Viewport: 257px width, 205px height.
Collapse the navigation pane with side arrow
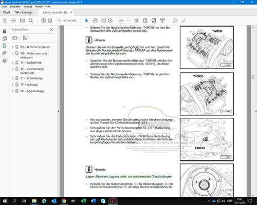tap(59, 111)
